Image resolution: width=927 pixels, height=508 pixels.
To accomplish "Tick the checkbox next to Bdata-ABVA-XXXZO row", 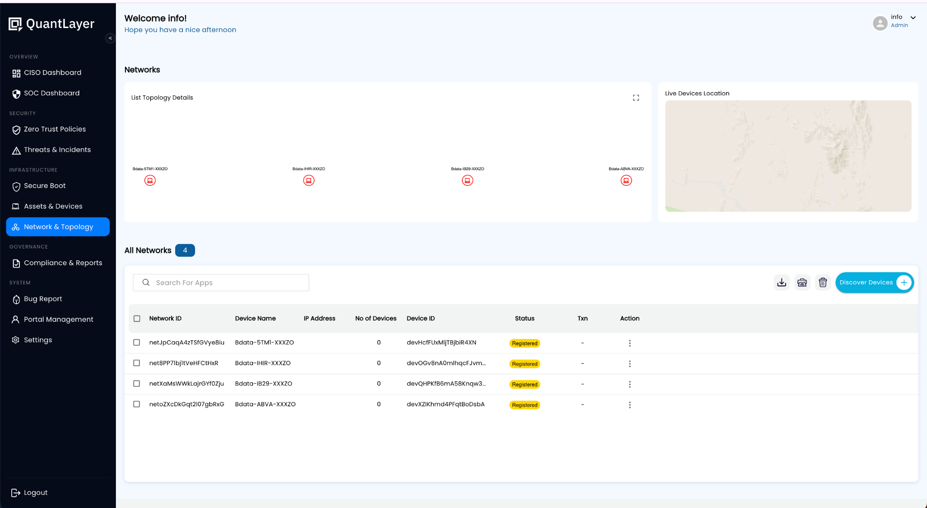I will 137,404.
